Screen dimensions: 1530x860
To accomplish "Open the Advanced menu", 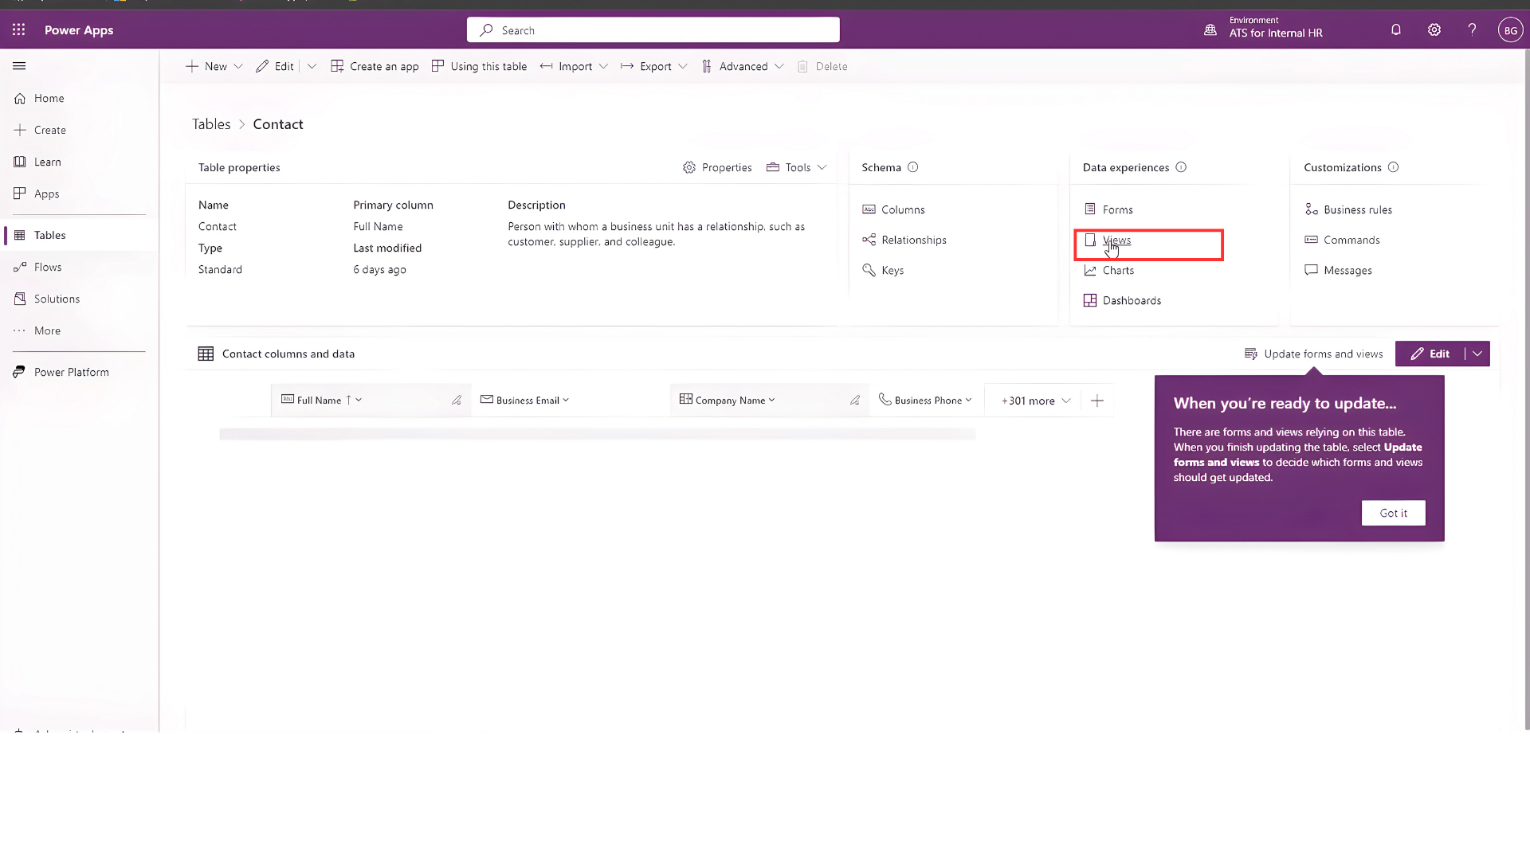I will click(743, 66).
